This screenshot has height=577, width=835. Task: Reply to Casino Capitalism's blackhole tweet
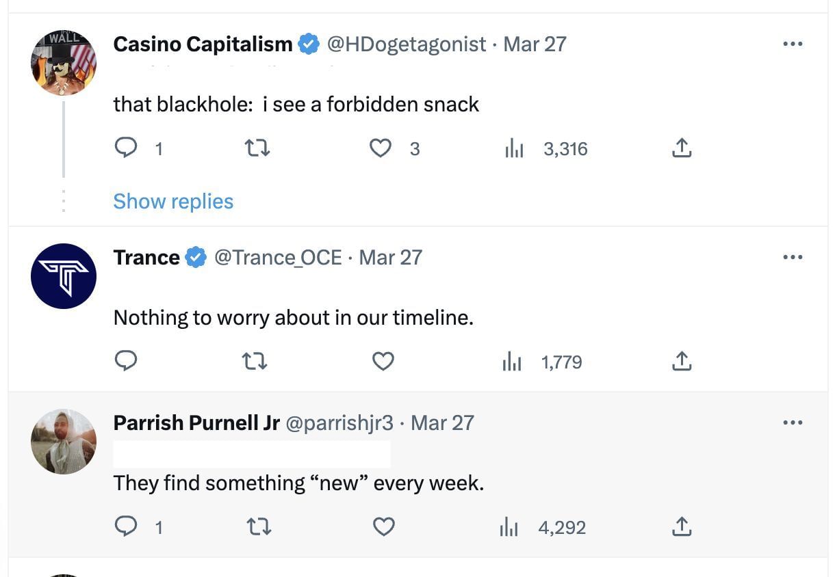tap(126, 148)
